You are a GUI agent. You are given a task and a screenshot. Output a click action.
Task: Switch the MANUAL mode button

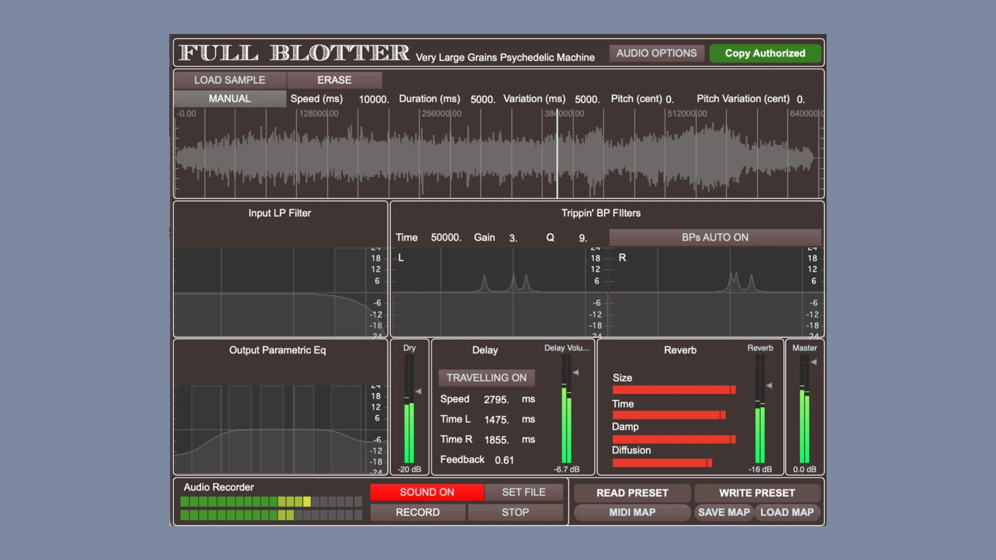point(229,99)
